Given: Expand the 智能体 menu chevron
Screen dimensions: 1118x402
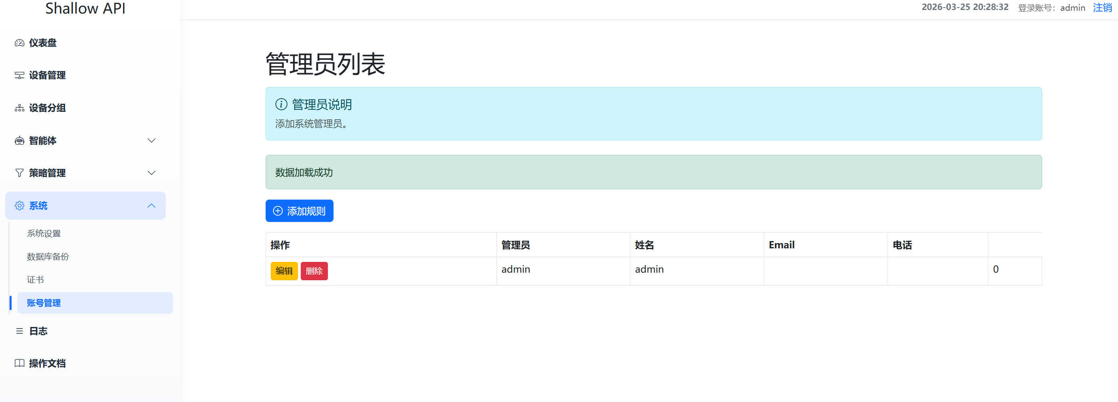Looking at the screenshot, I should 151,141.
